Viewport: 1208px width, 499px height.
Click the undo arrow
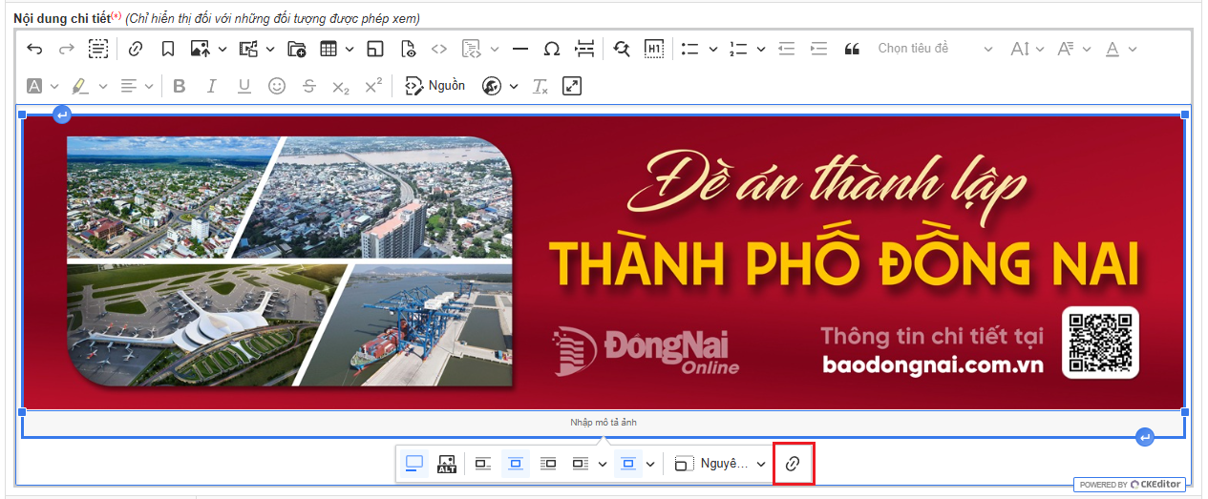pyautogui.click(x=34, y=49)
